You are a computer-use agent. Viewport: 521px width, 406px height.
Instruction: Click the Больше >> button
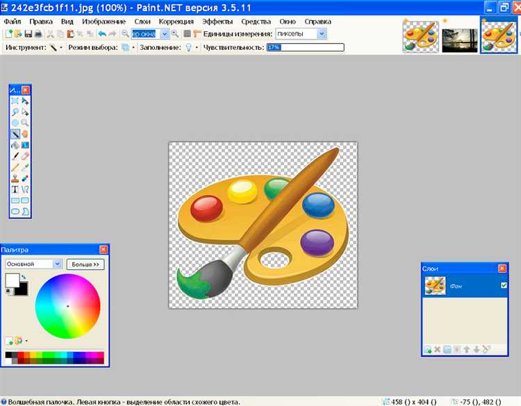pos(85,264)
